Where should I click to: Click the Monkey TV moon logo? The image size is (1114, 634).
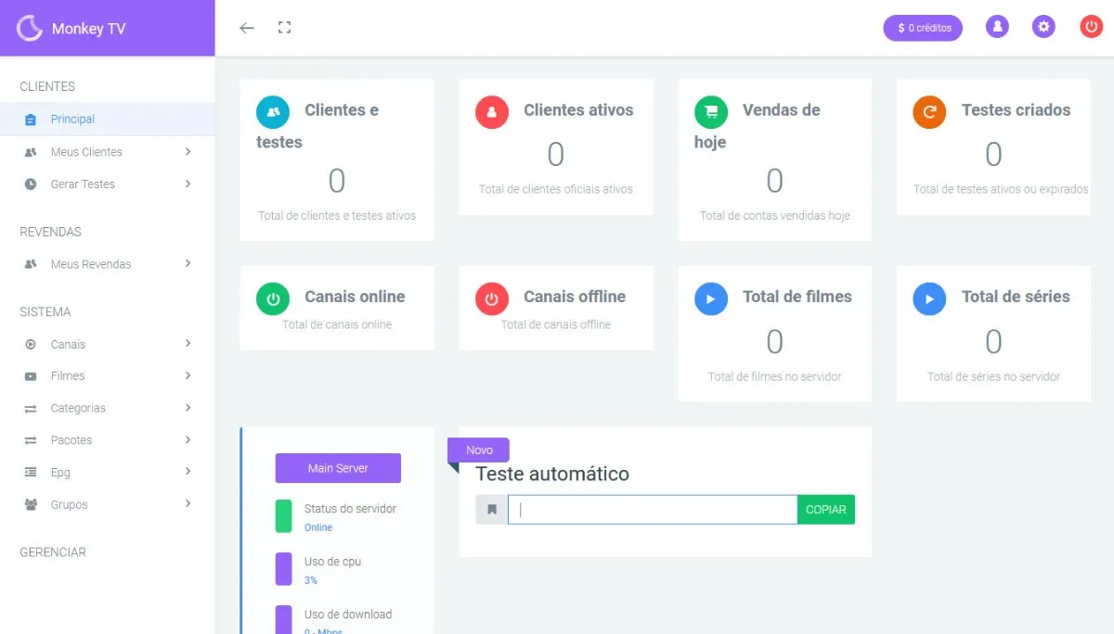(31, 28)
